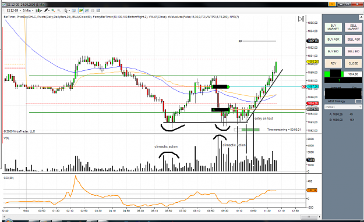Screen dimensions: 364x222
Task: Click the ATM Strategy label
Action: click(x=337, y=101)
